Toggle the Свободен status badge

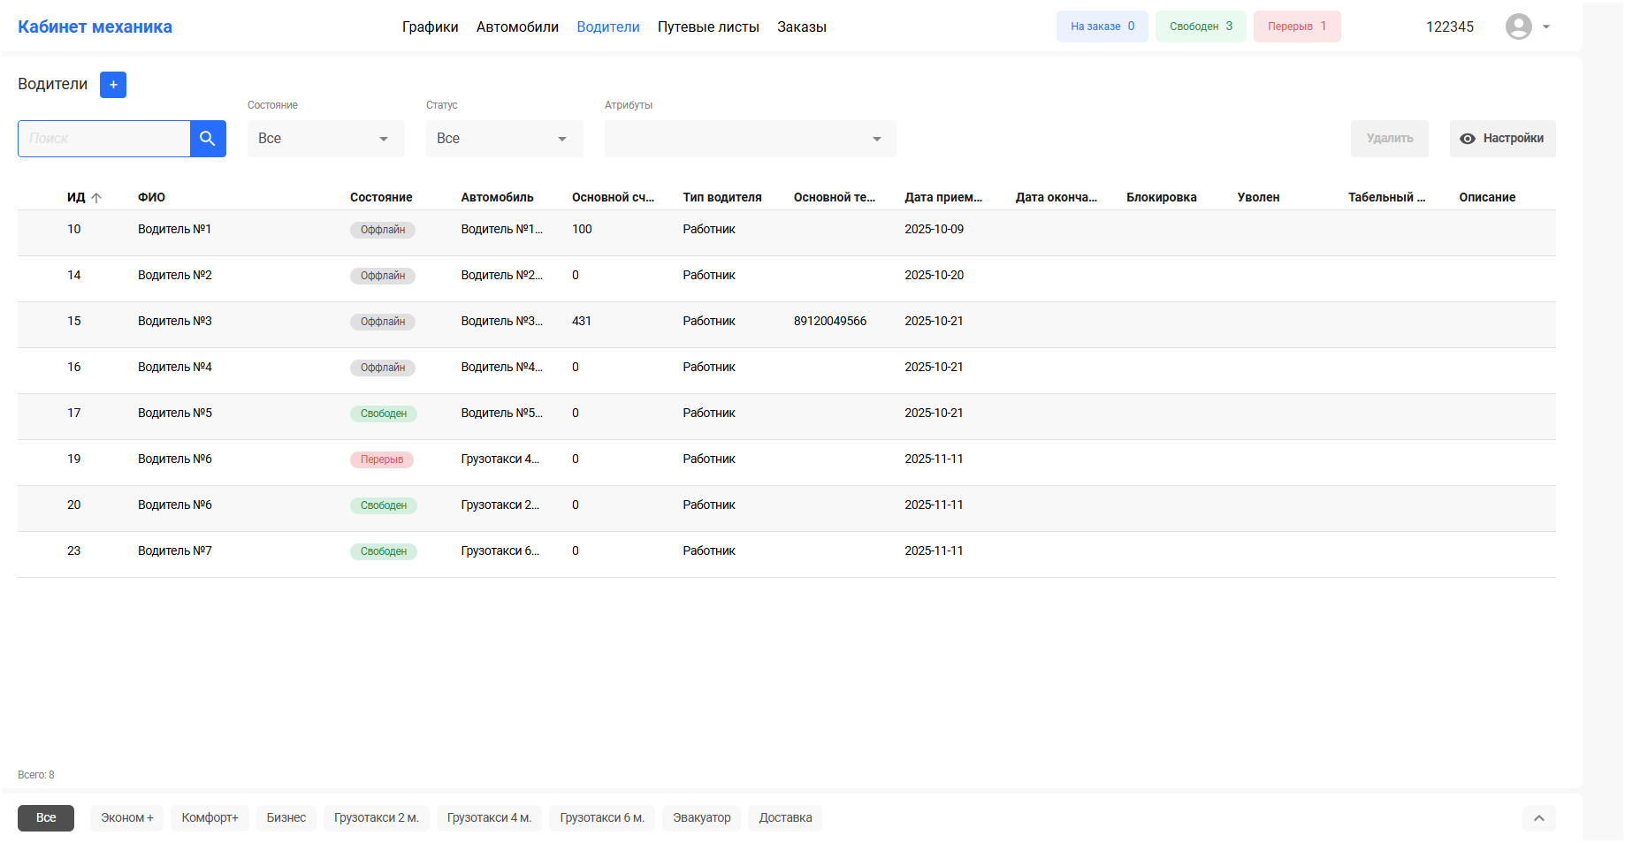click(1200, 27)
